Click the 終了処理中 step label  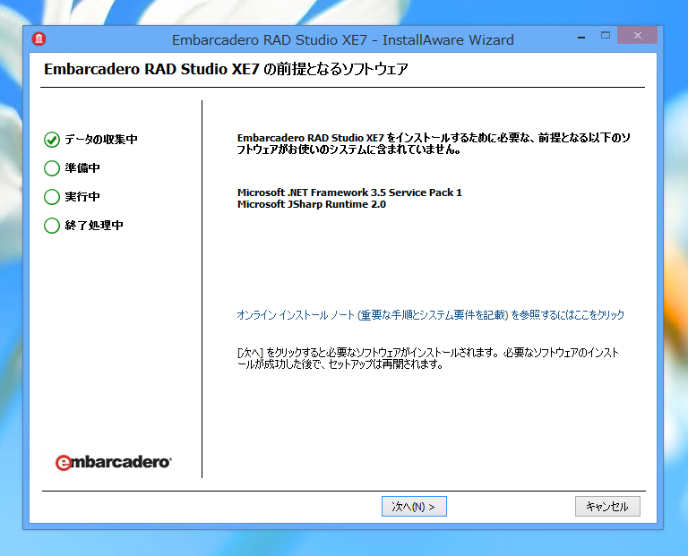coord(94,226)
